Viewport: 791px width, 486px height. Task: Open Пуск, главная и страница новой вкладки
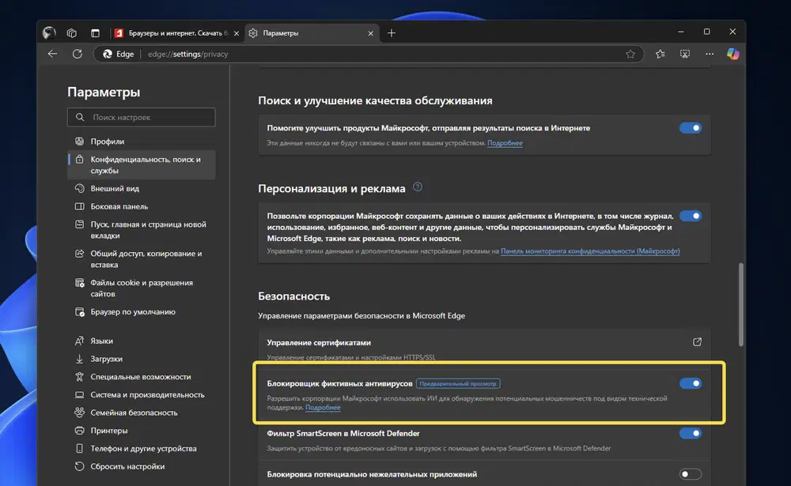click(x=142, y=230)
